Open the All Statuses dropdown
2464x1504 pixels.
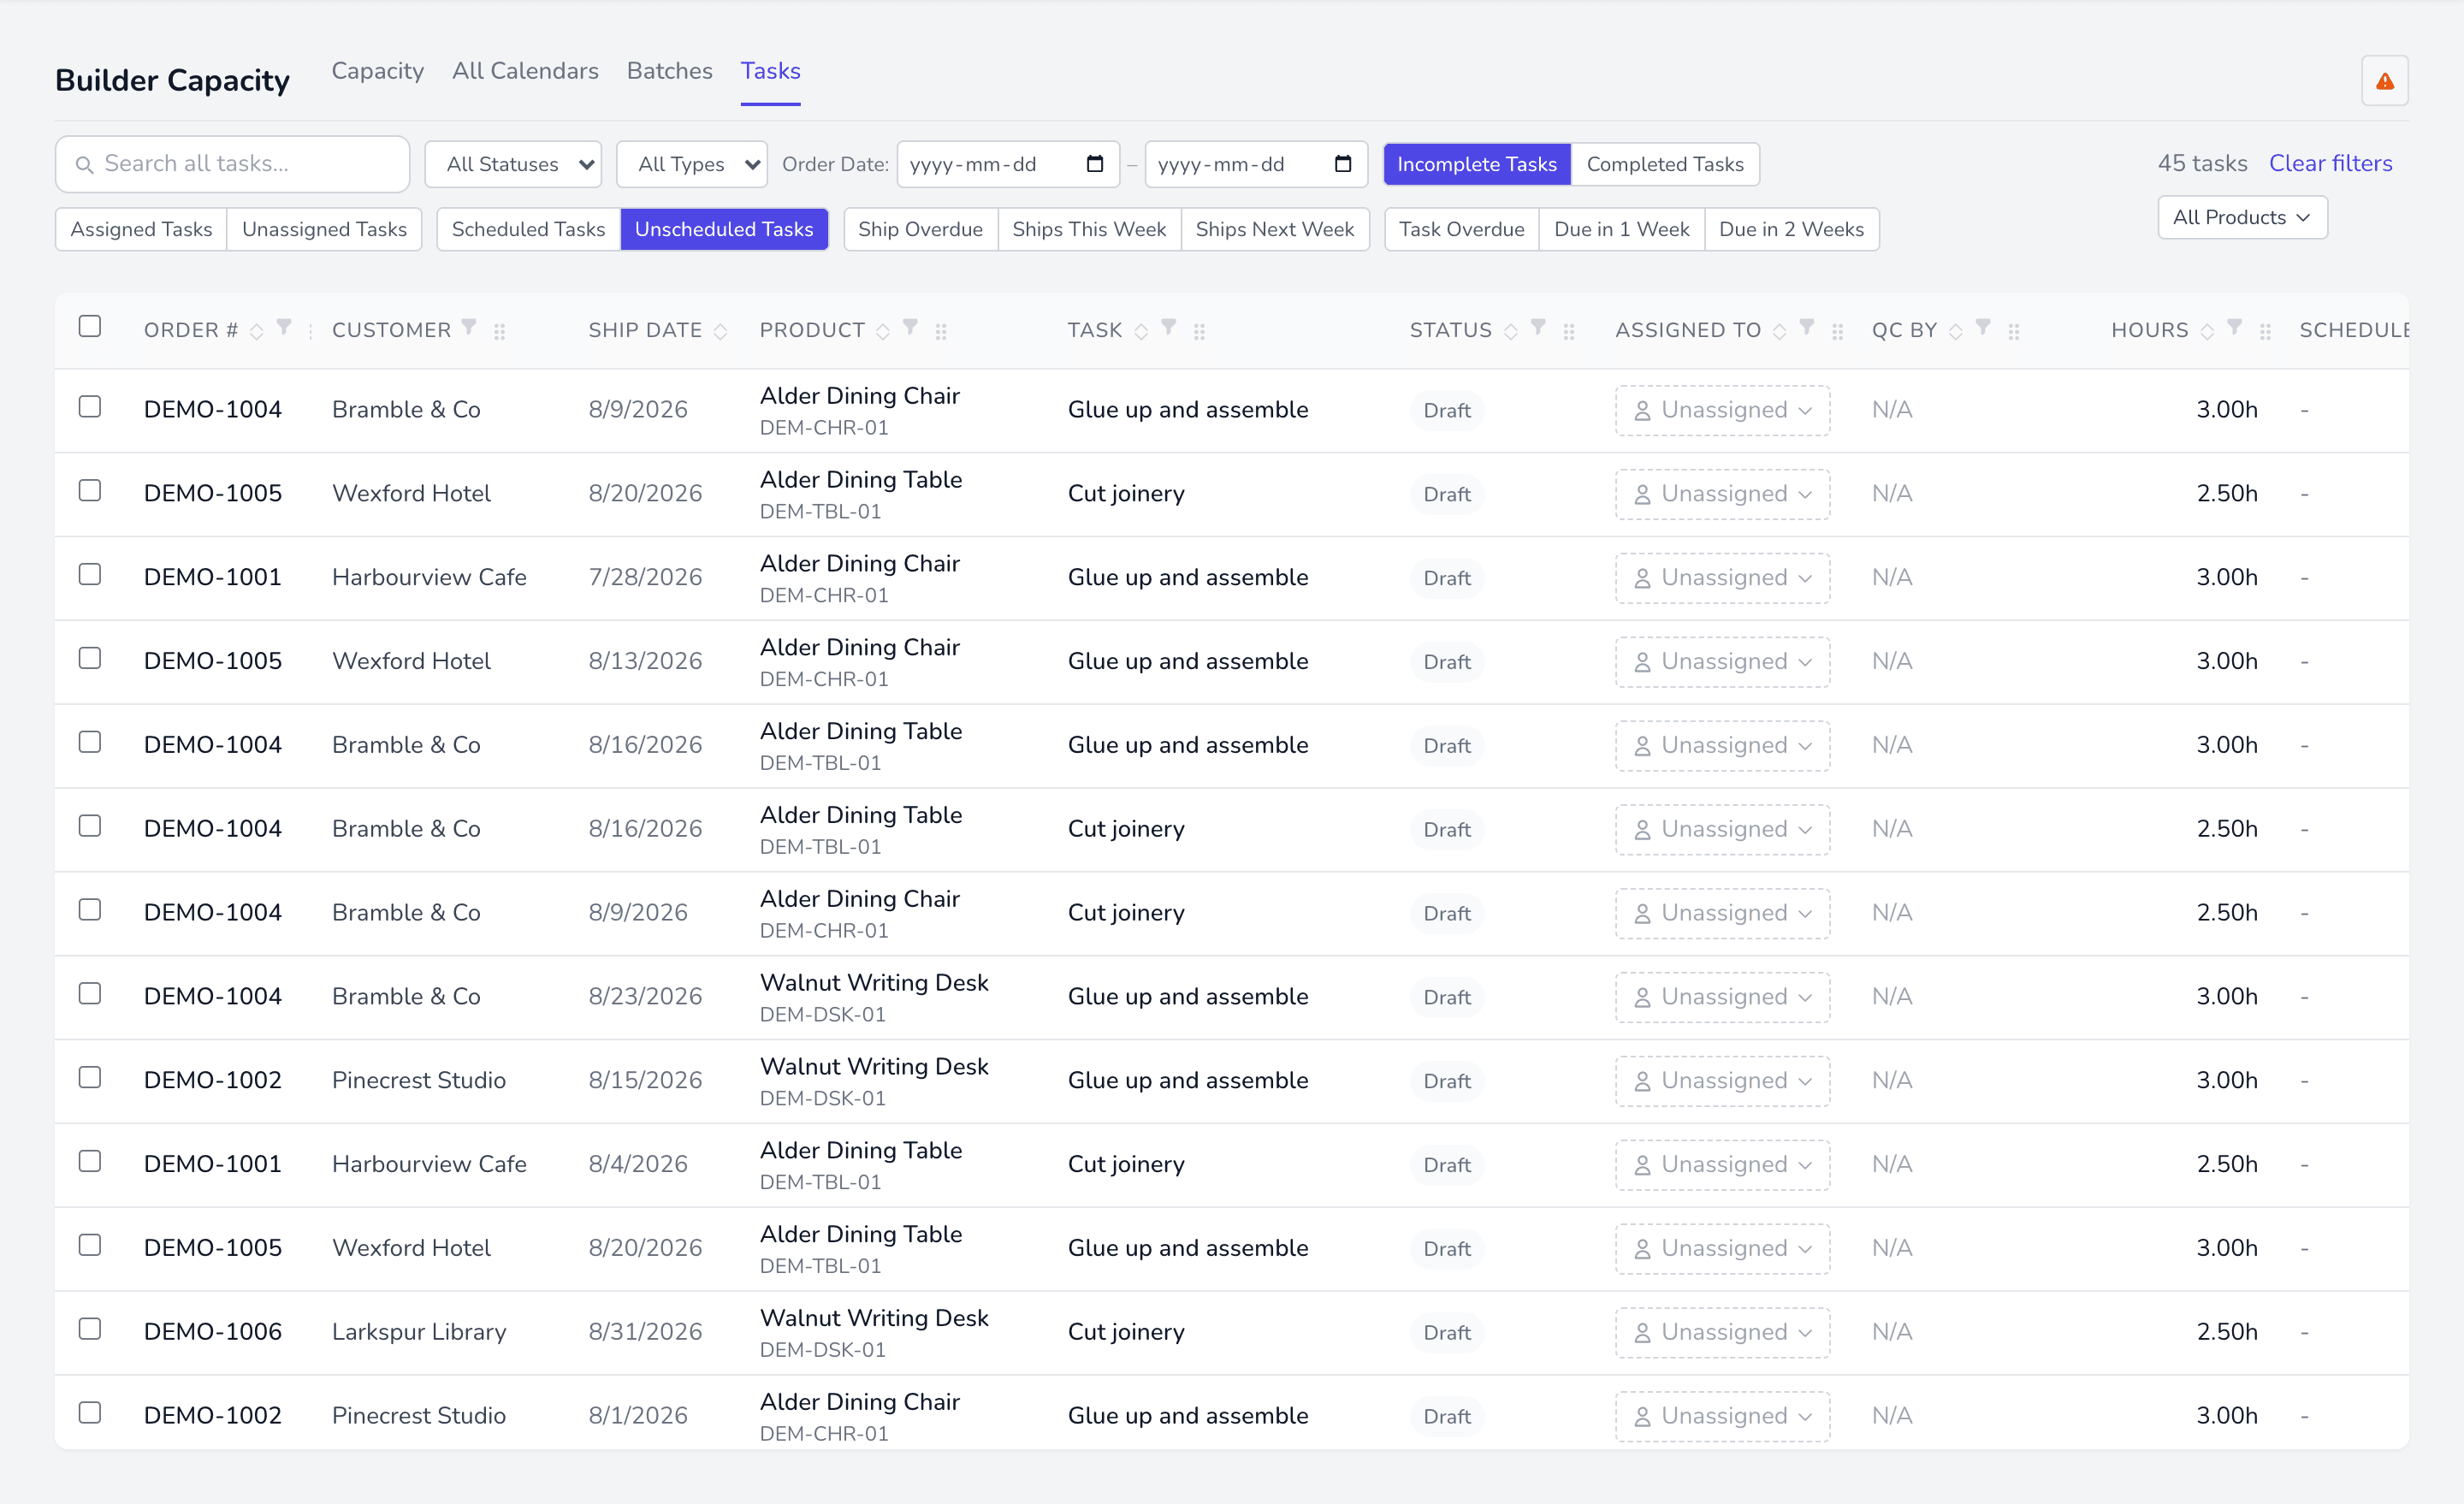pyautogui.click(x=513, y=164)
